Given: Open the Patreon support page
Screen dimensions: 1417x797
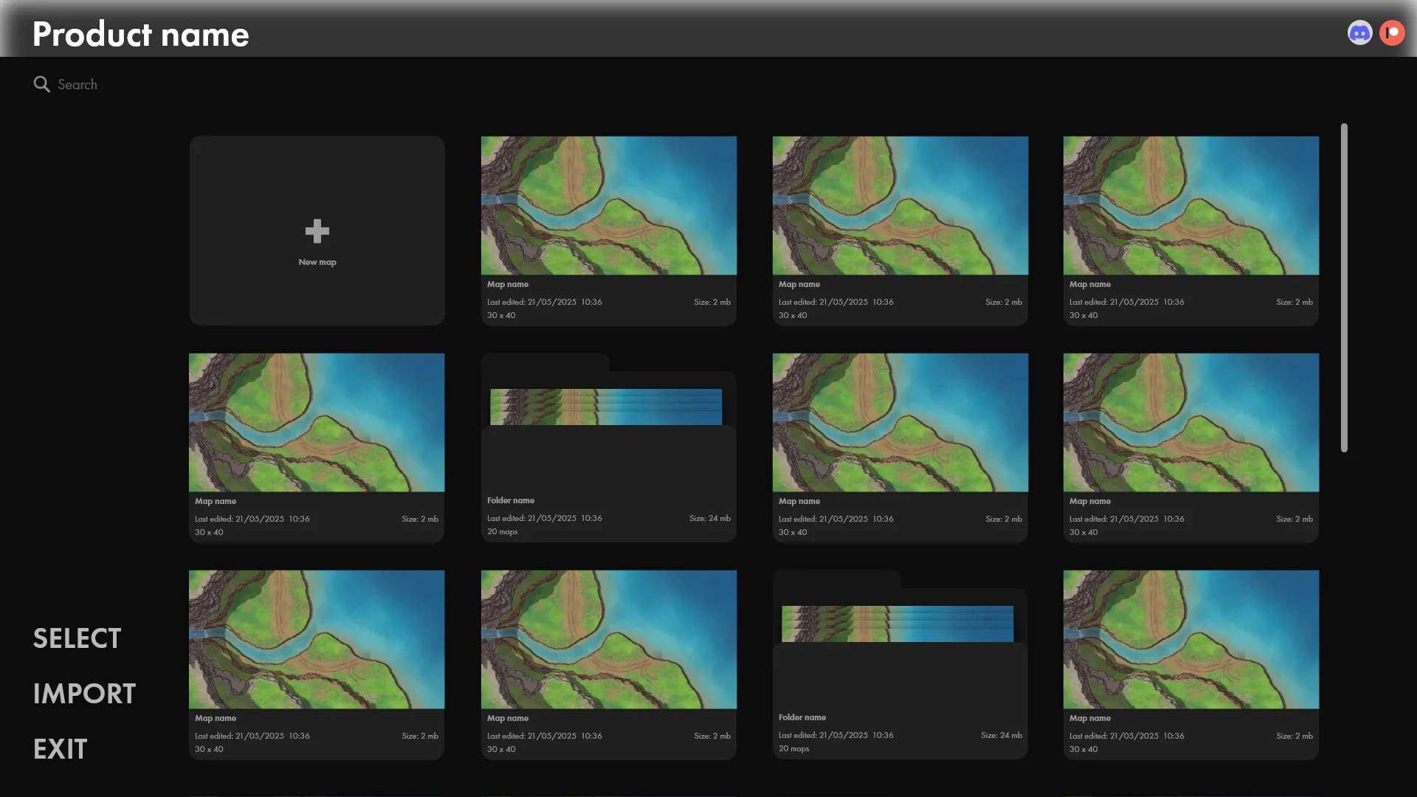Looking at the screenshot, I should click(x=1393, y=32).
